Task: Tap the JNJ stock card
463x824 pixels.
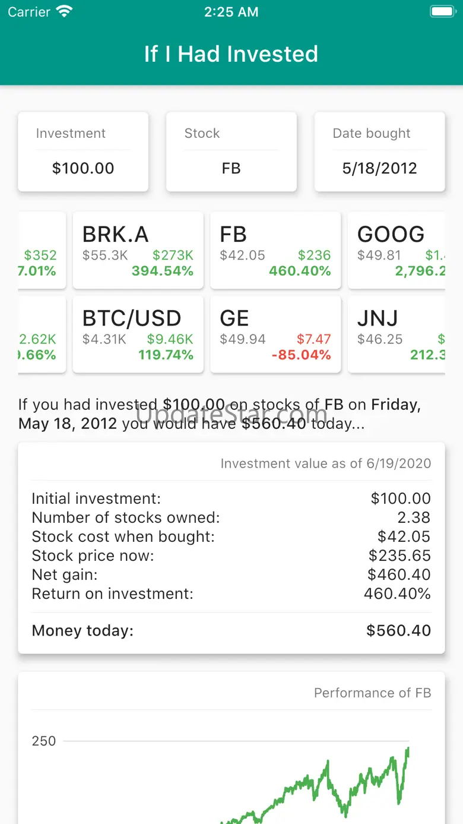Action: pyautogui.click(x=397, y=335)
